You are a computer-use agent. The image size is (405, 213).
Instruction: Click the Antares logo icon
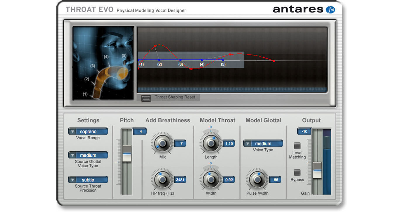(x=330, y=10)
